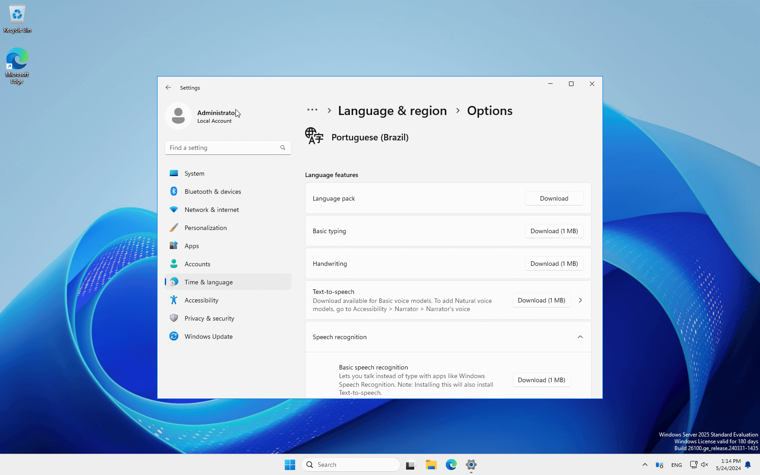Open Microsoft Edge from the taskbar
Image resolution: width=760 pixels, height=475 pixels.
tap(451, 465)
